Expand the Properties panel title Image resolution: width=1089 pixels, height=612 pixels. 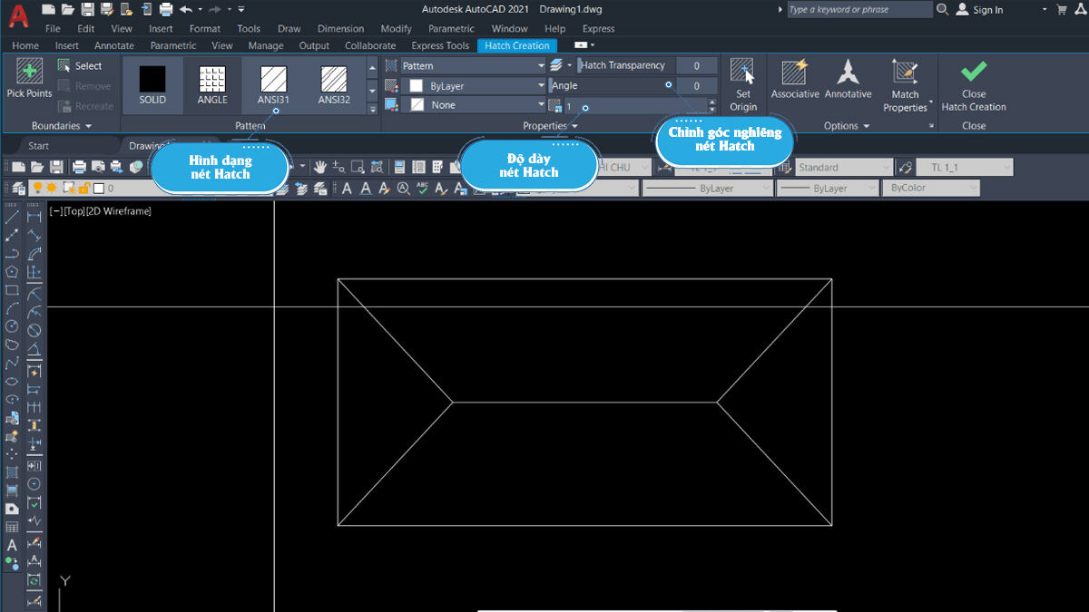(x=550, y=126)
